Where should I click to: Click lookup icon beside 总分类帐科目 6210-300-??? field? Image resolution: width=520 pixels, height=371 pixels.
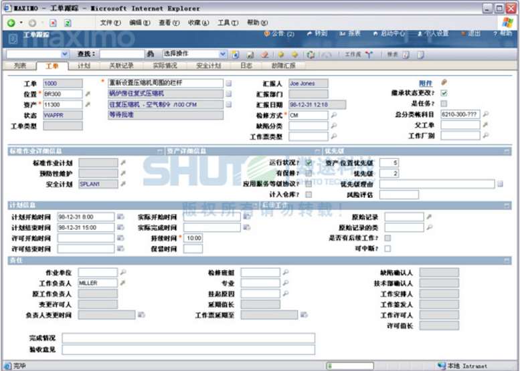click(x=485, y=114)
